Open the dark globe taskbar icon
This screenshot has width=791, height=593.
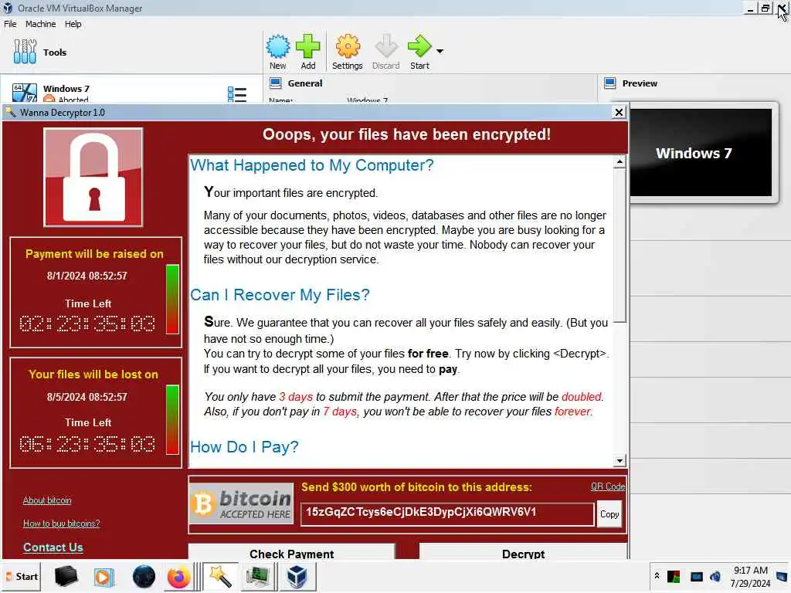[x=144, y=577]
